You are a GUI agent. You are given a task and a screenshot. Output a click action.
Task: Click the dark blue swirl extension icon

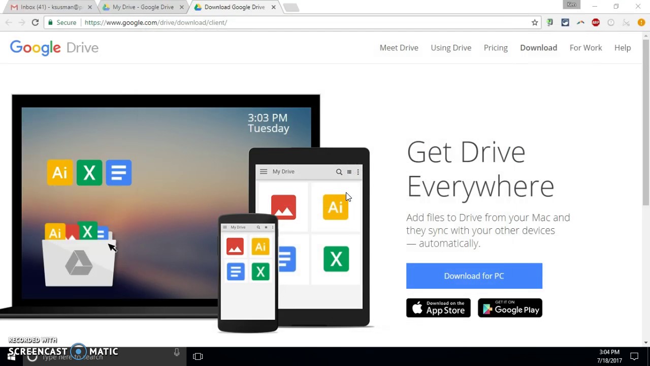(565, 22)
